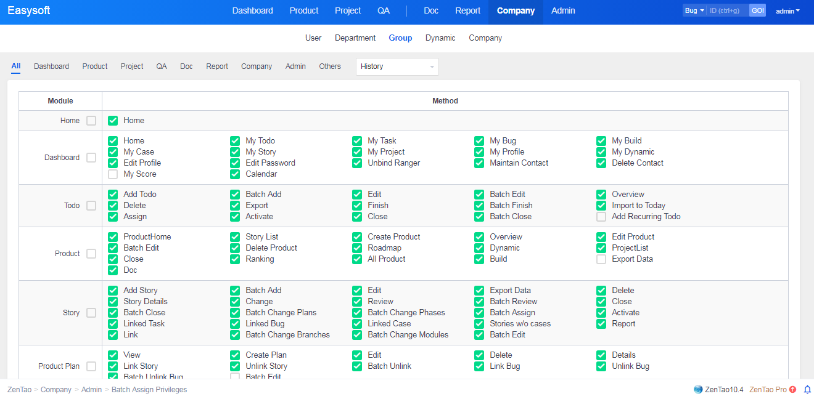The width and height of the screenshot is (814, 399).
Task: Click the notification bell icon
Action: coord(807,390)
